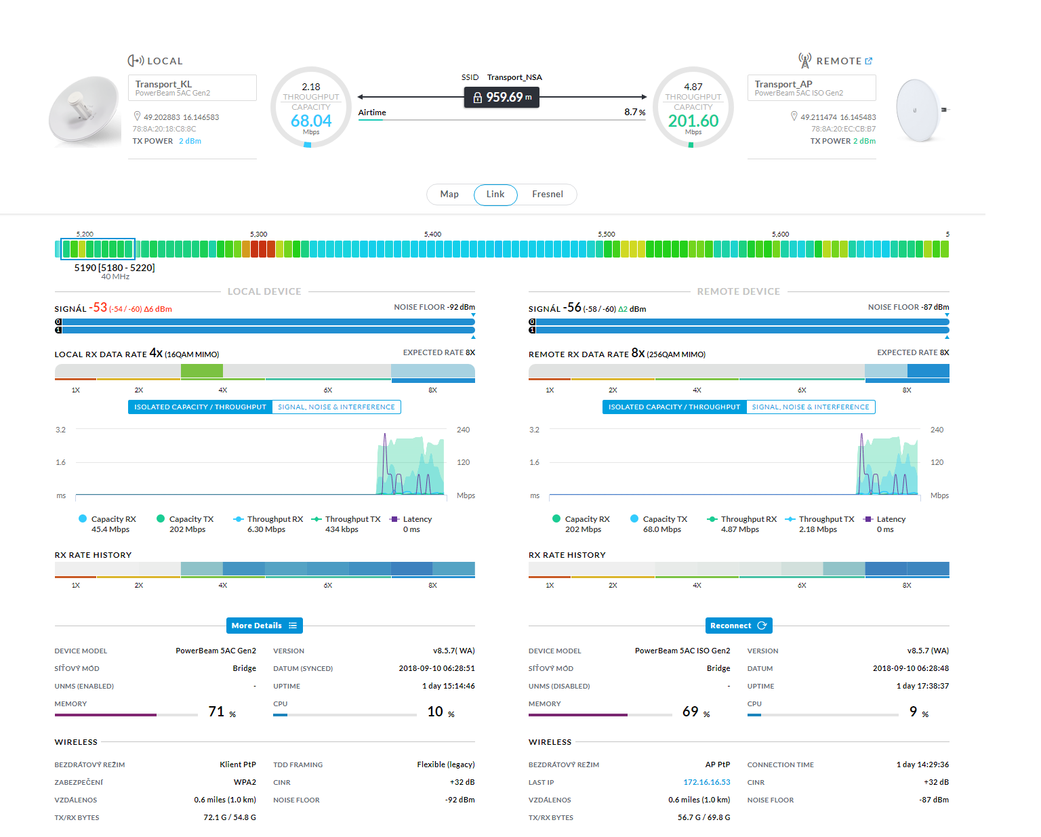This screenshot has height=837, width=1041.
Task: Toggle remote Capacity RX legend item
Action: [582, 524]
